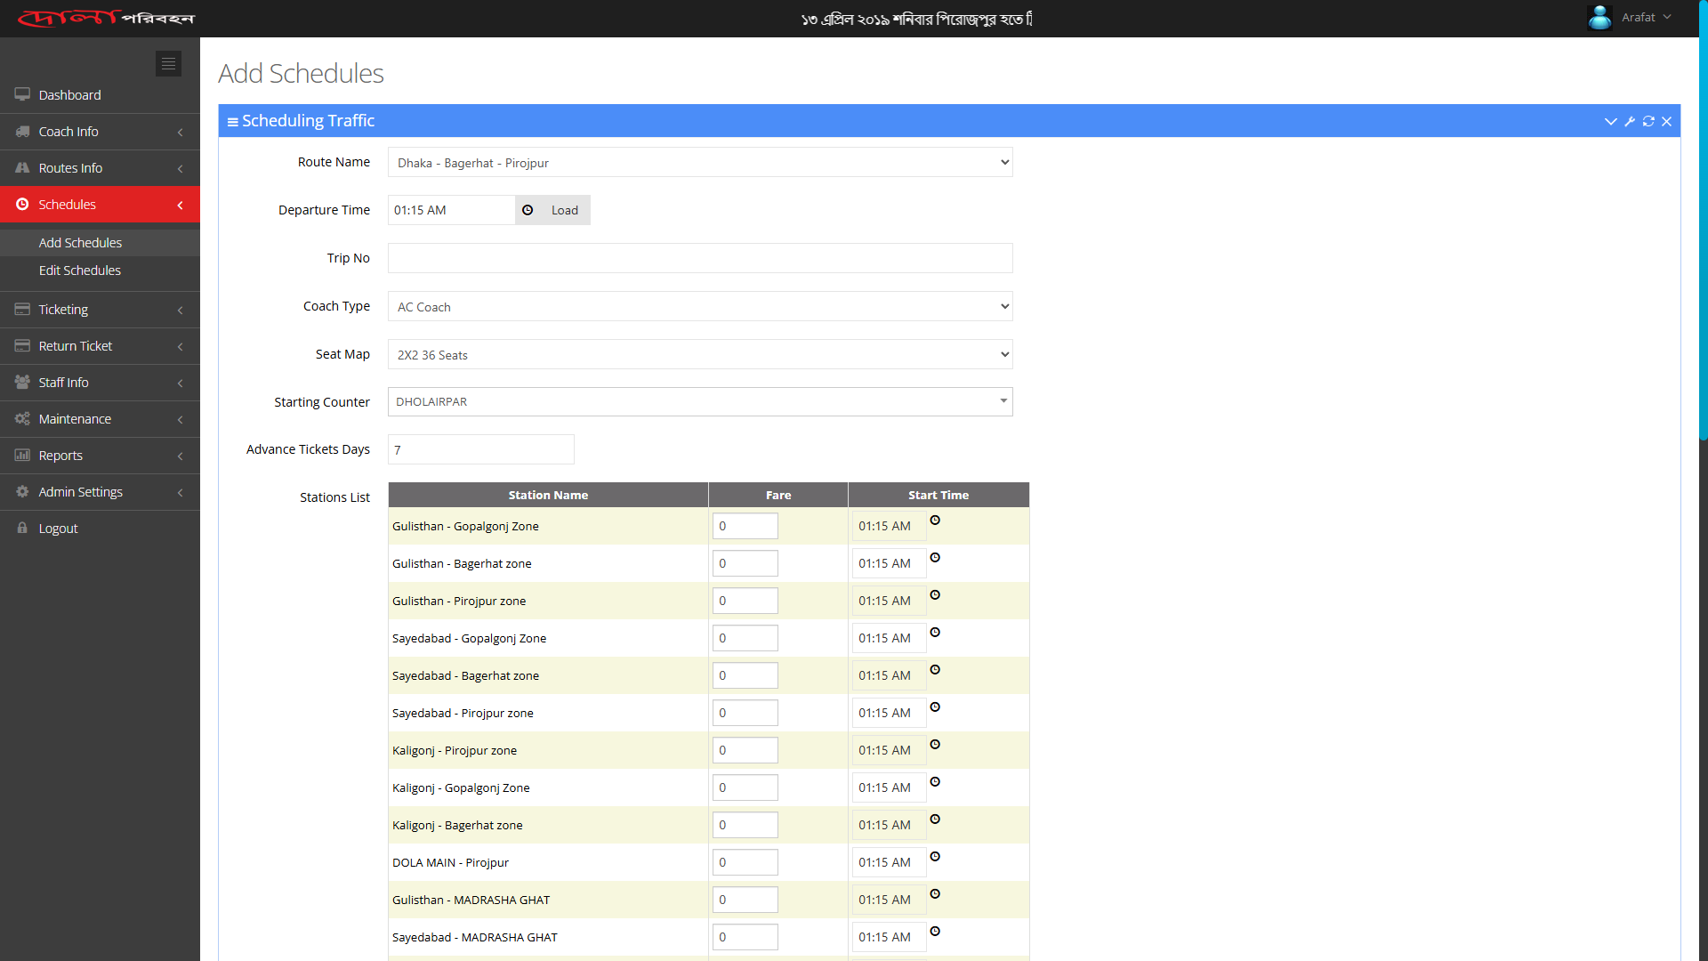Click the wrench icon in Scheduling Traffic header
1708x961 pixels.
click(1630, 121)
